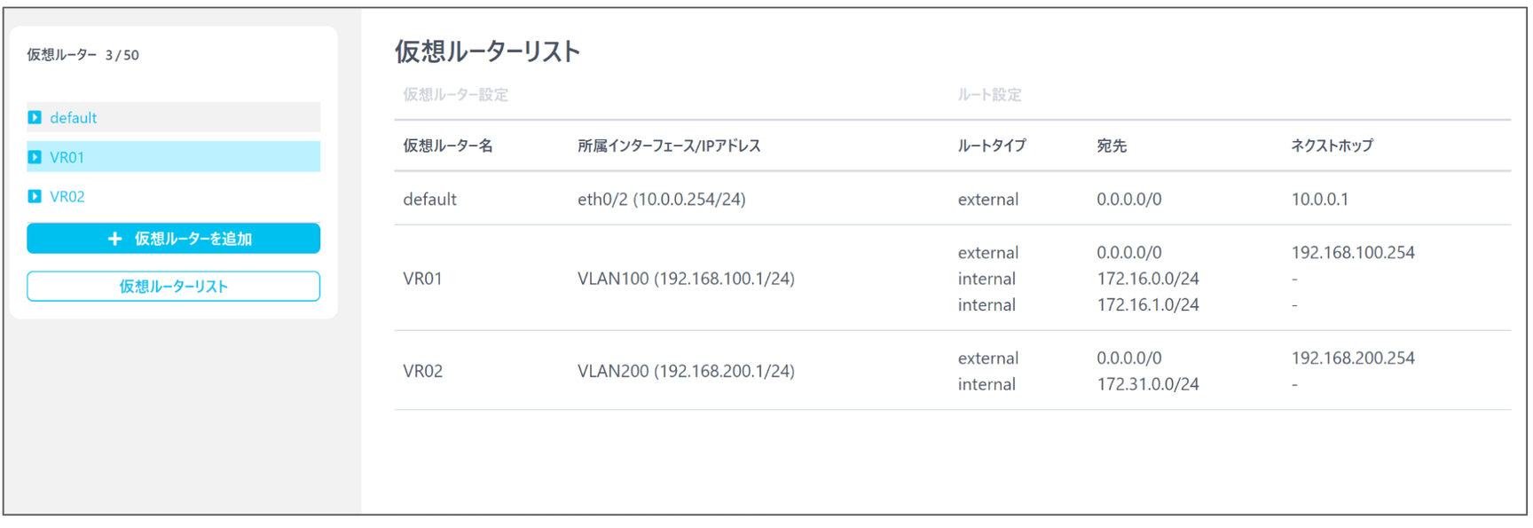The image size is (1533, 528).
Task: Click the 宛先 column header
Action: point(1112,146)
